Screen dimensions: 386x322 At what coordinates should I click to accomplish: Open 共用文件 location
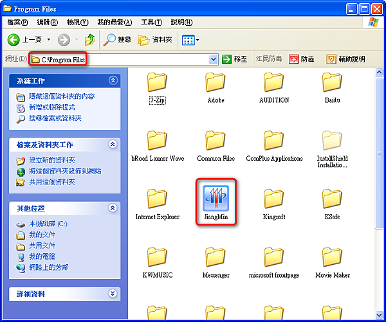coord(42,246)
